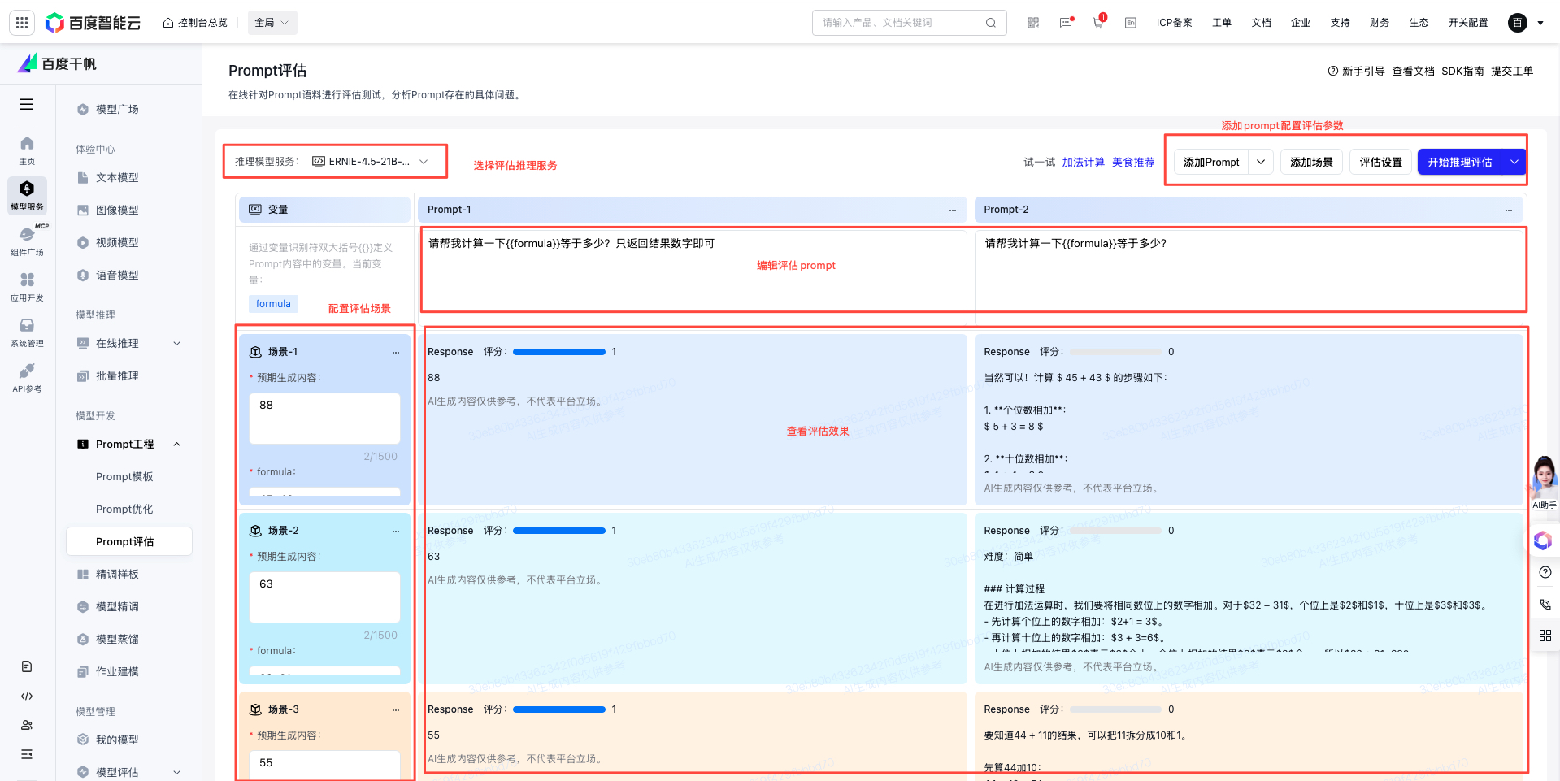Image resolution: width=1560 pixels, height=781 pixels.
Task: Expand the 添加Prompt dropdown arrow
Action: pyautogui.click(x=1260, y=162)
